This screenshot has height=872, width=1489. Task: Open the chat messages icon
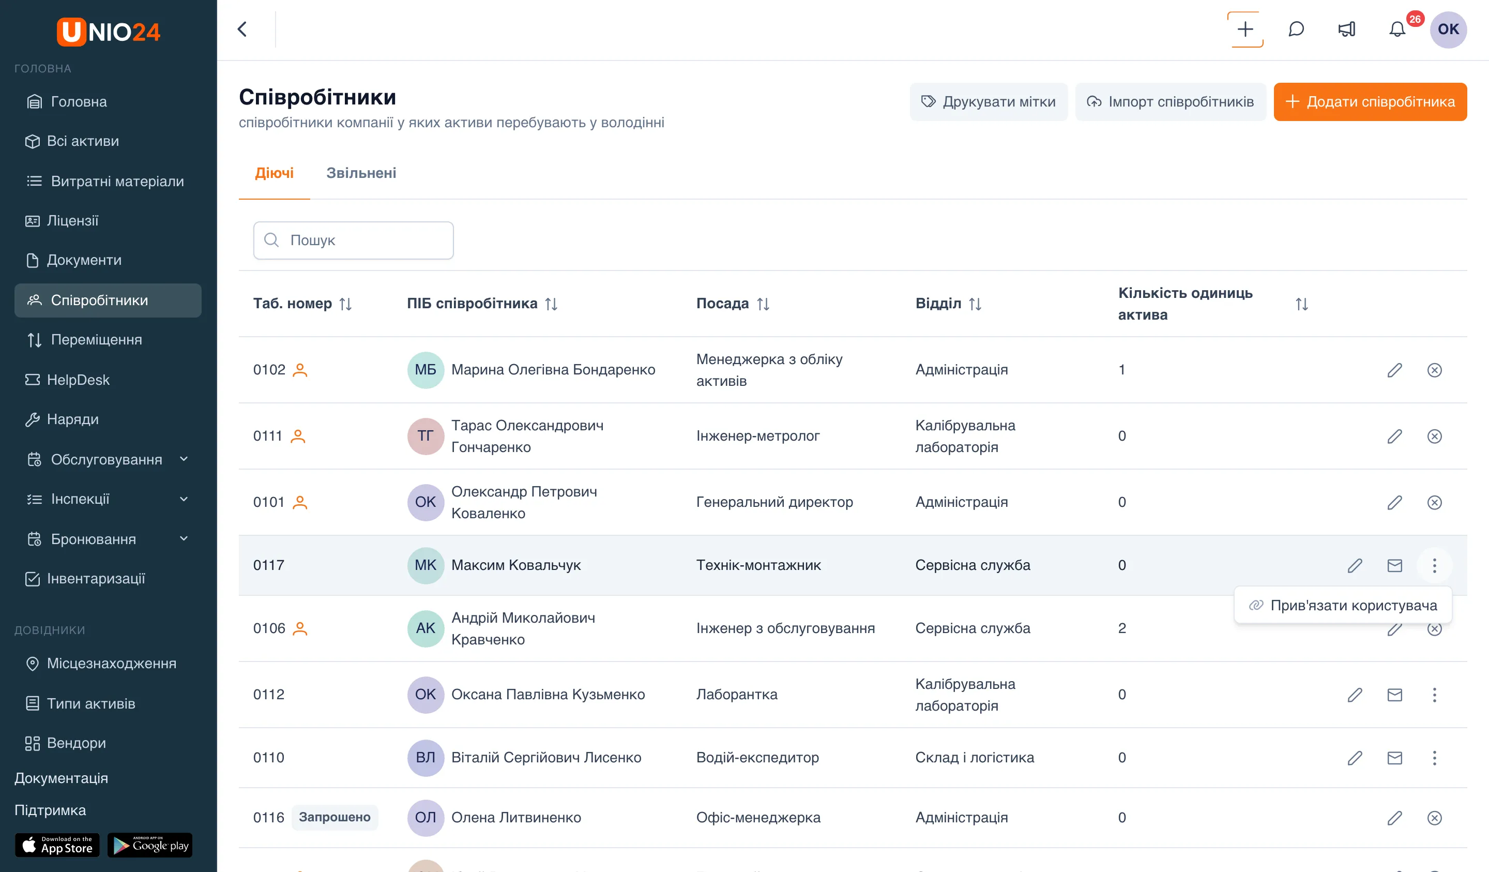point(1296,29)
